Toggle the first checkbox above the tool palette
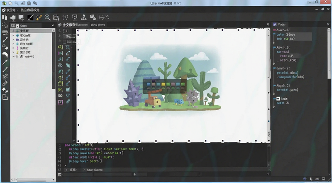 65,36
